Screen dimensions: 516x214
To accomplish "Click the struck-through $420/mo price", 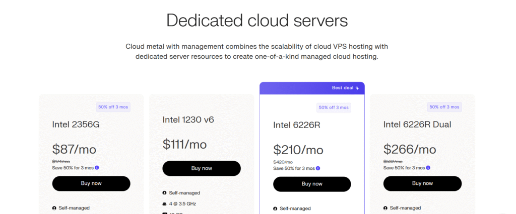I will 283,162.
